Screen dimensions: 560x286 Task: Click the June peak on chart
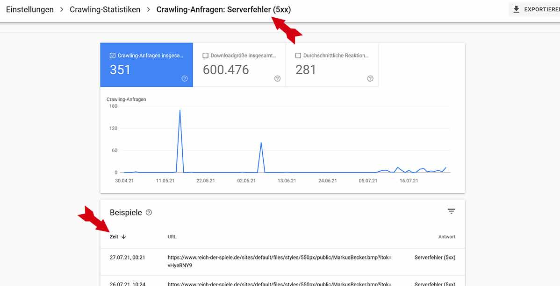coord(261,143)
